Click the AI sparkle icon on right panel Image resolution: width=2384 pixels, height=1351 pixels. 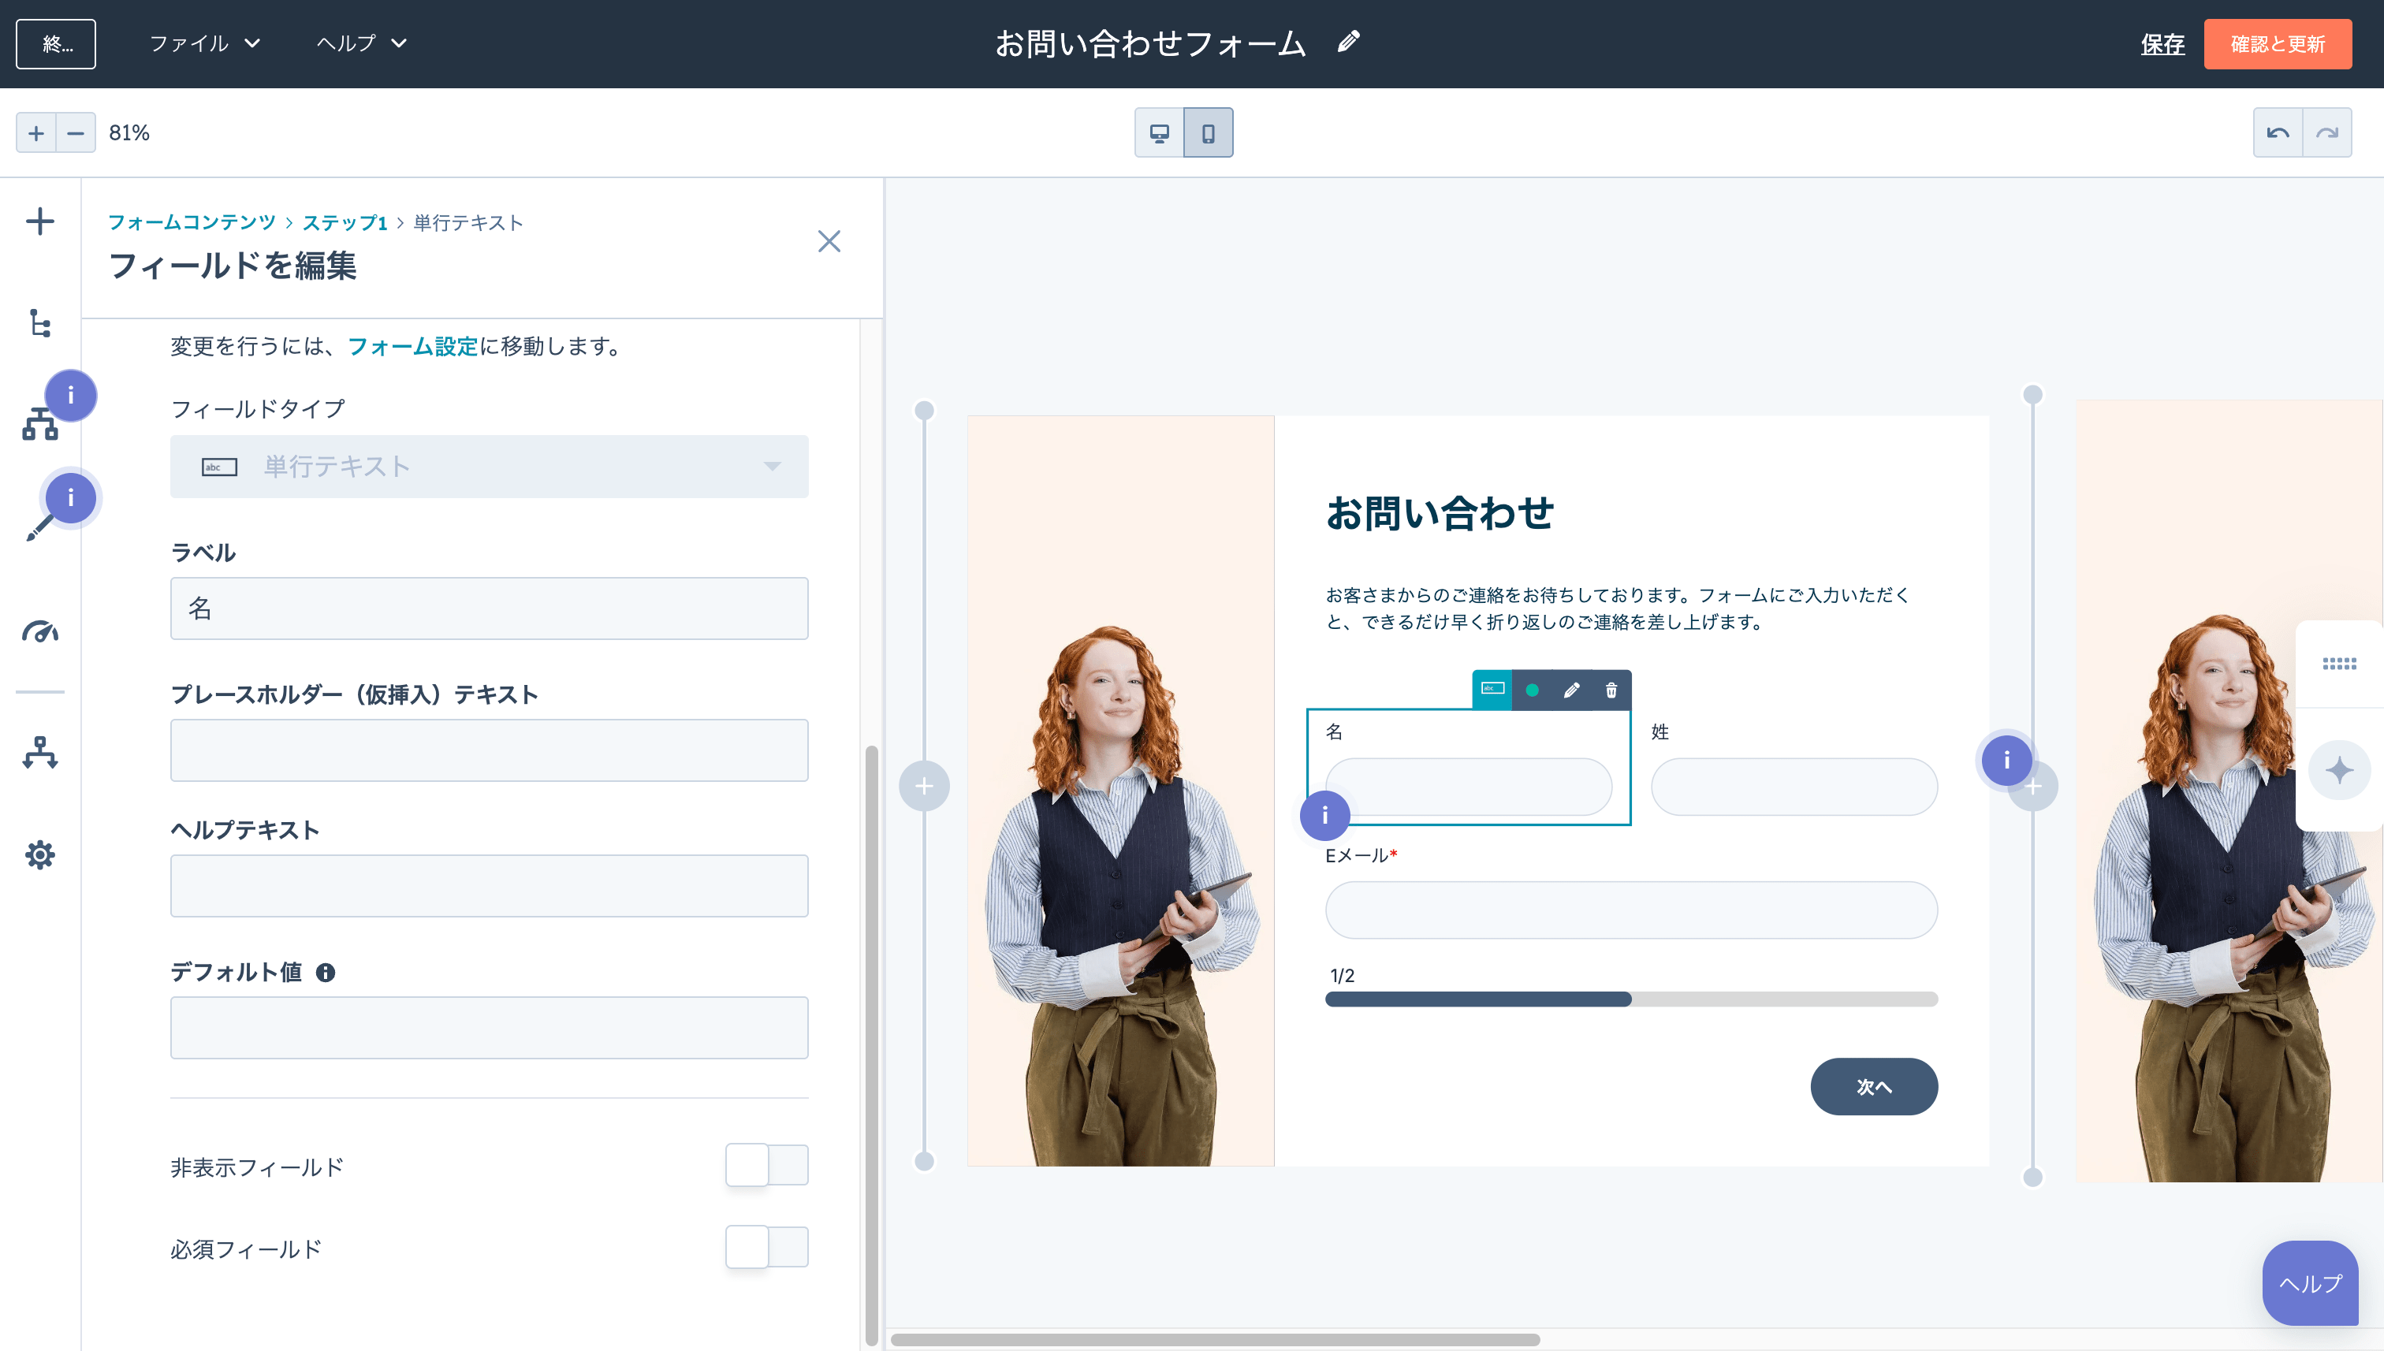tap(2339, 770)
